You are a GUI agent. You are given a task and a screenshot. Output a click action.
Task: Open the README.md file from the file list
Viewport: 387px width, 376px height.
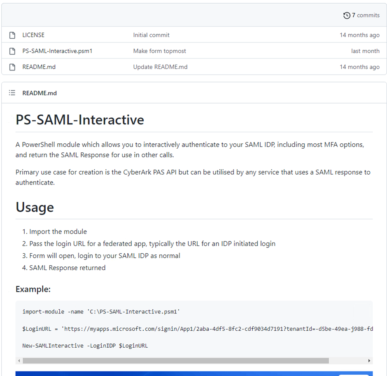(39, 67)
